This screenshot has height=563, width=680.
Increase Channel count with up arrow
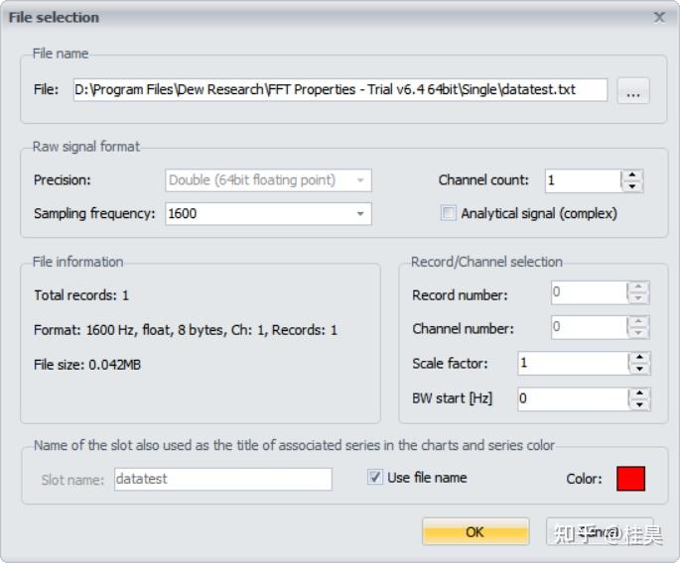[632, 175]
